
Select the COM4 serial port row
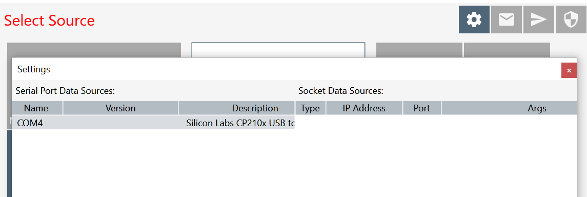coord(153,123)
